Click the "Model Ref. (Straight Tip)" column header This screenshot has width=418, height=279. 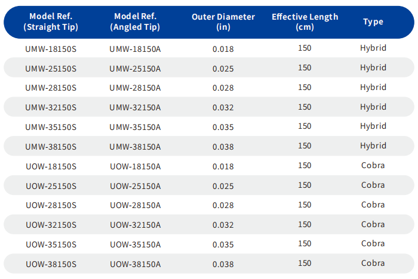(51, 22)
